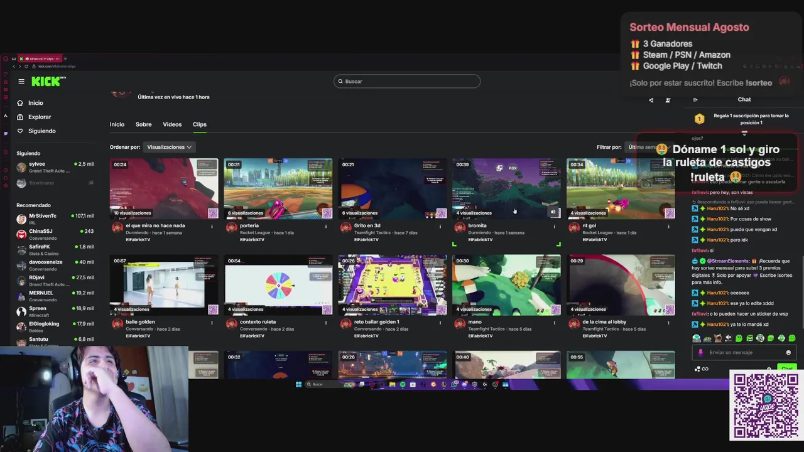Image resolution: width=804 pixels, height=452 pixels.
Task: Click the Explorar browse icon in sidebar
Action: (20, 117)
